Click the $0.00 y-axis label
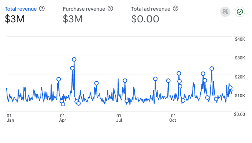The image size is (252, 143). click(x=239, y=114)
